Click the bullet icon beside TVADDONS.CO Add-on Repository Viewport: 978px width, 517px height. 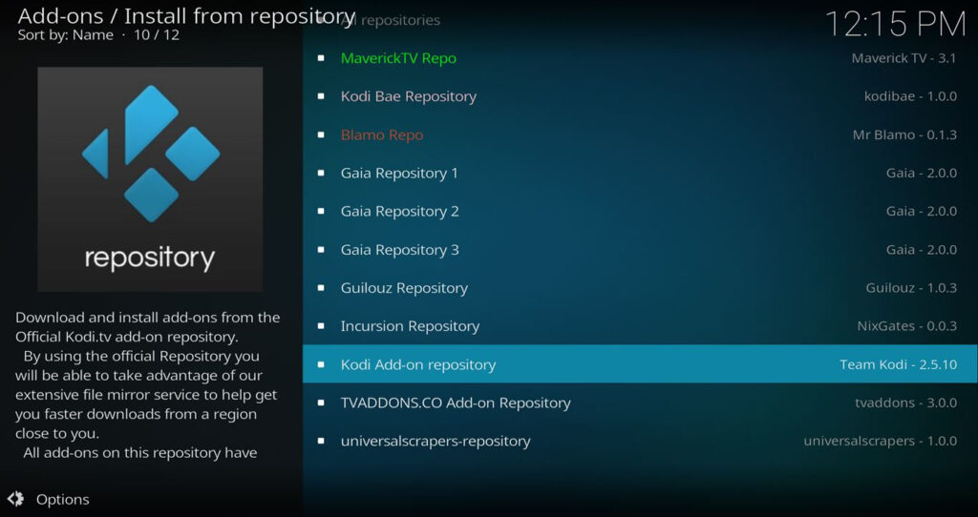321,403
